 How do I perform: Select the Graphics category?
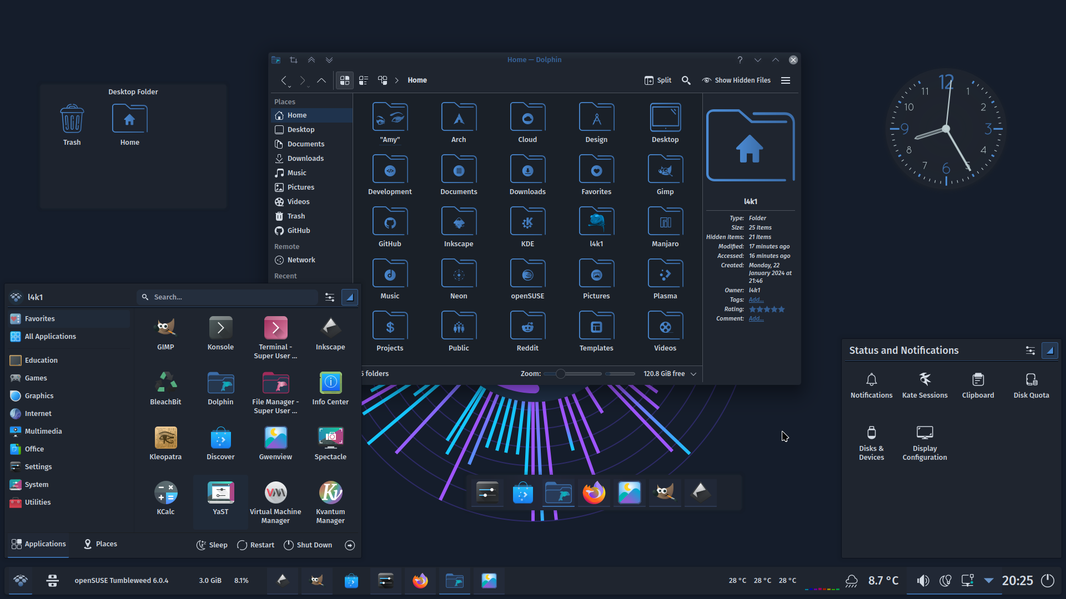(69, 396)
